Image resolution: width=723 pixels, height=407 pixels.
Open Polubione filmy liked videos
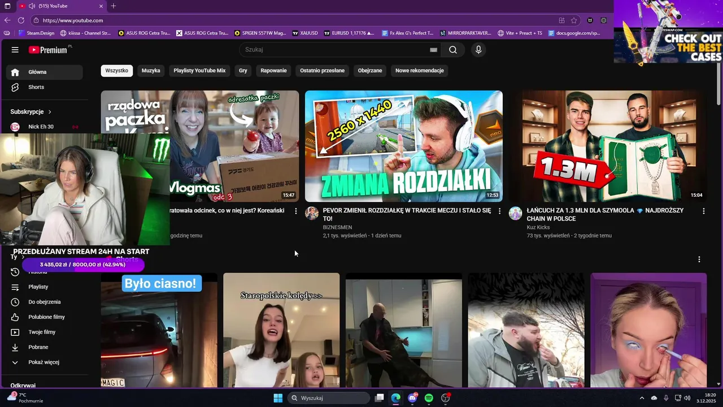(x=45, y=317)
